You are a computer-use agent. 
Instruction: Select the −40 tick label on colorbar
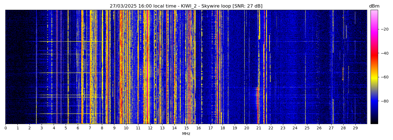click(x=384, y=53)
